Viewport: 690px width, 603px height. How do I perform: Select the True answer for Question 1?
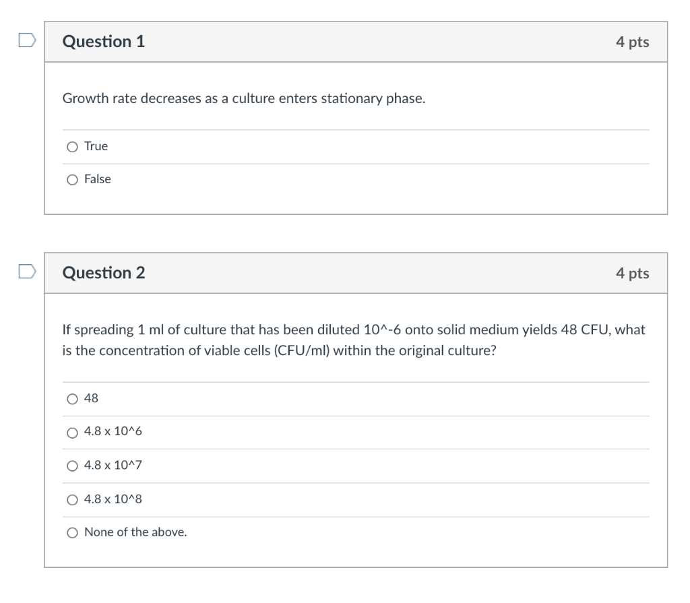point(72,146)
